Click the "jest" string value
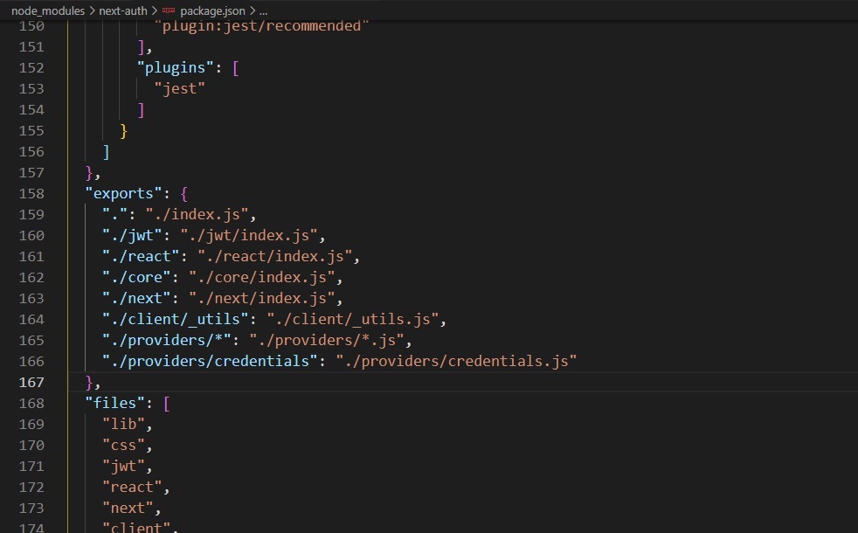 pos(179,88)
